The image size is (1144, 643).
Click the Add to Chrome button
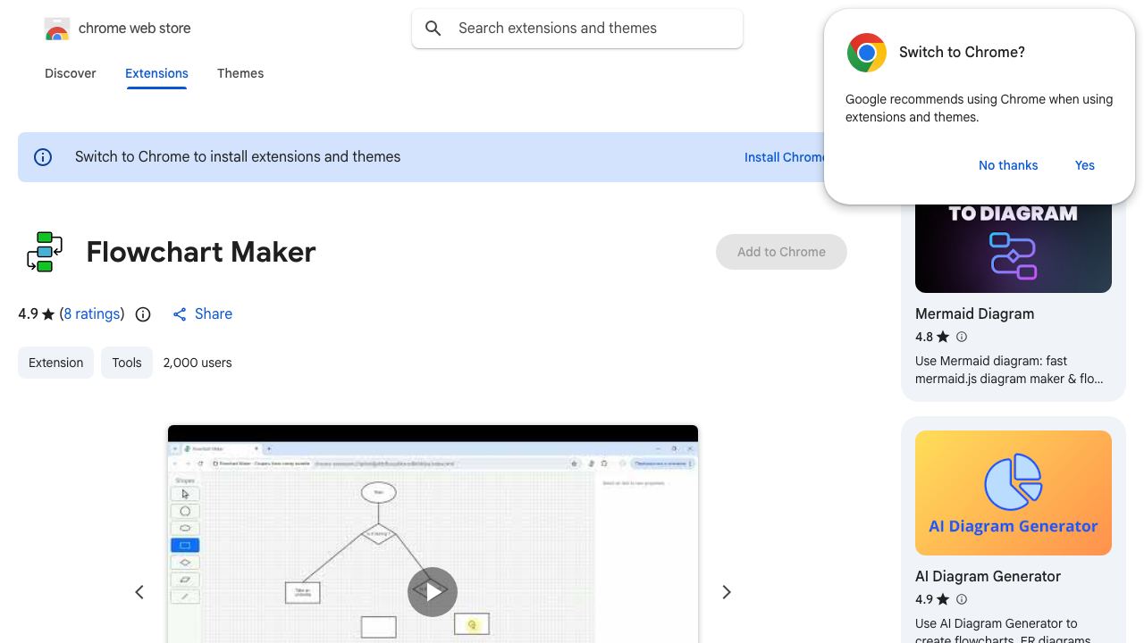781,252
